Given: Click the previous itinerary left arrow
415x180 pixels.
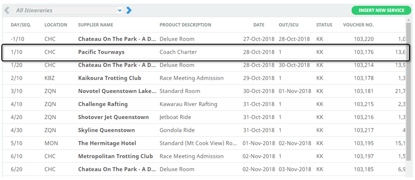Looking at the screenshot, I should [7, 10].
